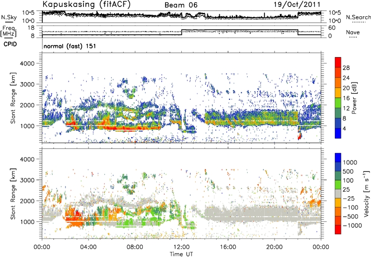
Task: Click the "20:00" time axis tick
Action: pos(274,247)
